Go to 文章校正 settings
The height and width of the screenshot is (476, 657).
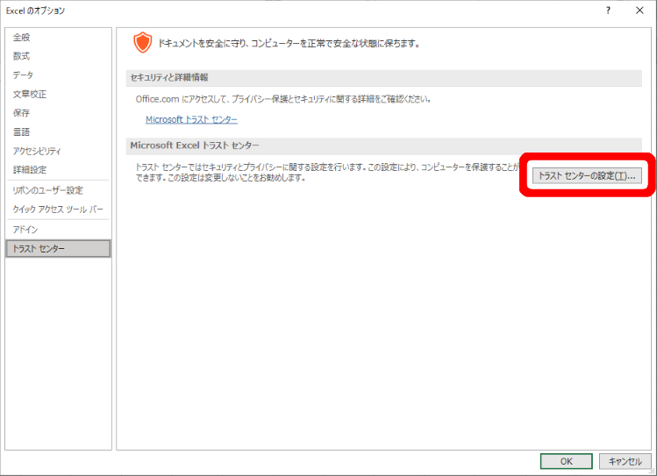[x=30, y=94]
